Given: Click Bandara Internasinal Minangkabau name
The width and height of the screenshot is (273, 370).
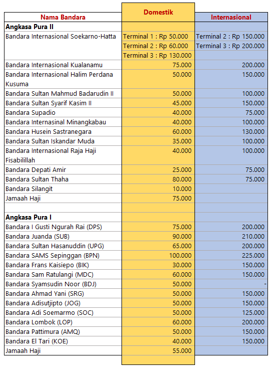Looking at the screenshot, I should 55,122.
